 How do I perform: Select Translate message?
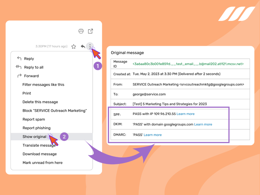[x=39, y=145]
